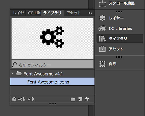Click grip handle above レイヤー dock group
145x116 pixels.
pyautogui.click(x=120, y=11)
